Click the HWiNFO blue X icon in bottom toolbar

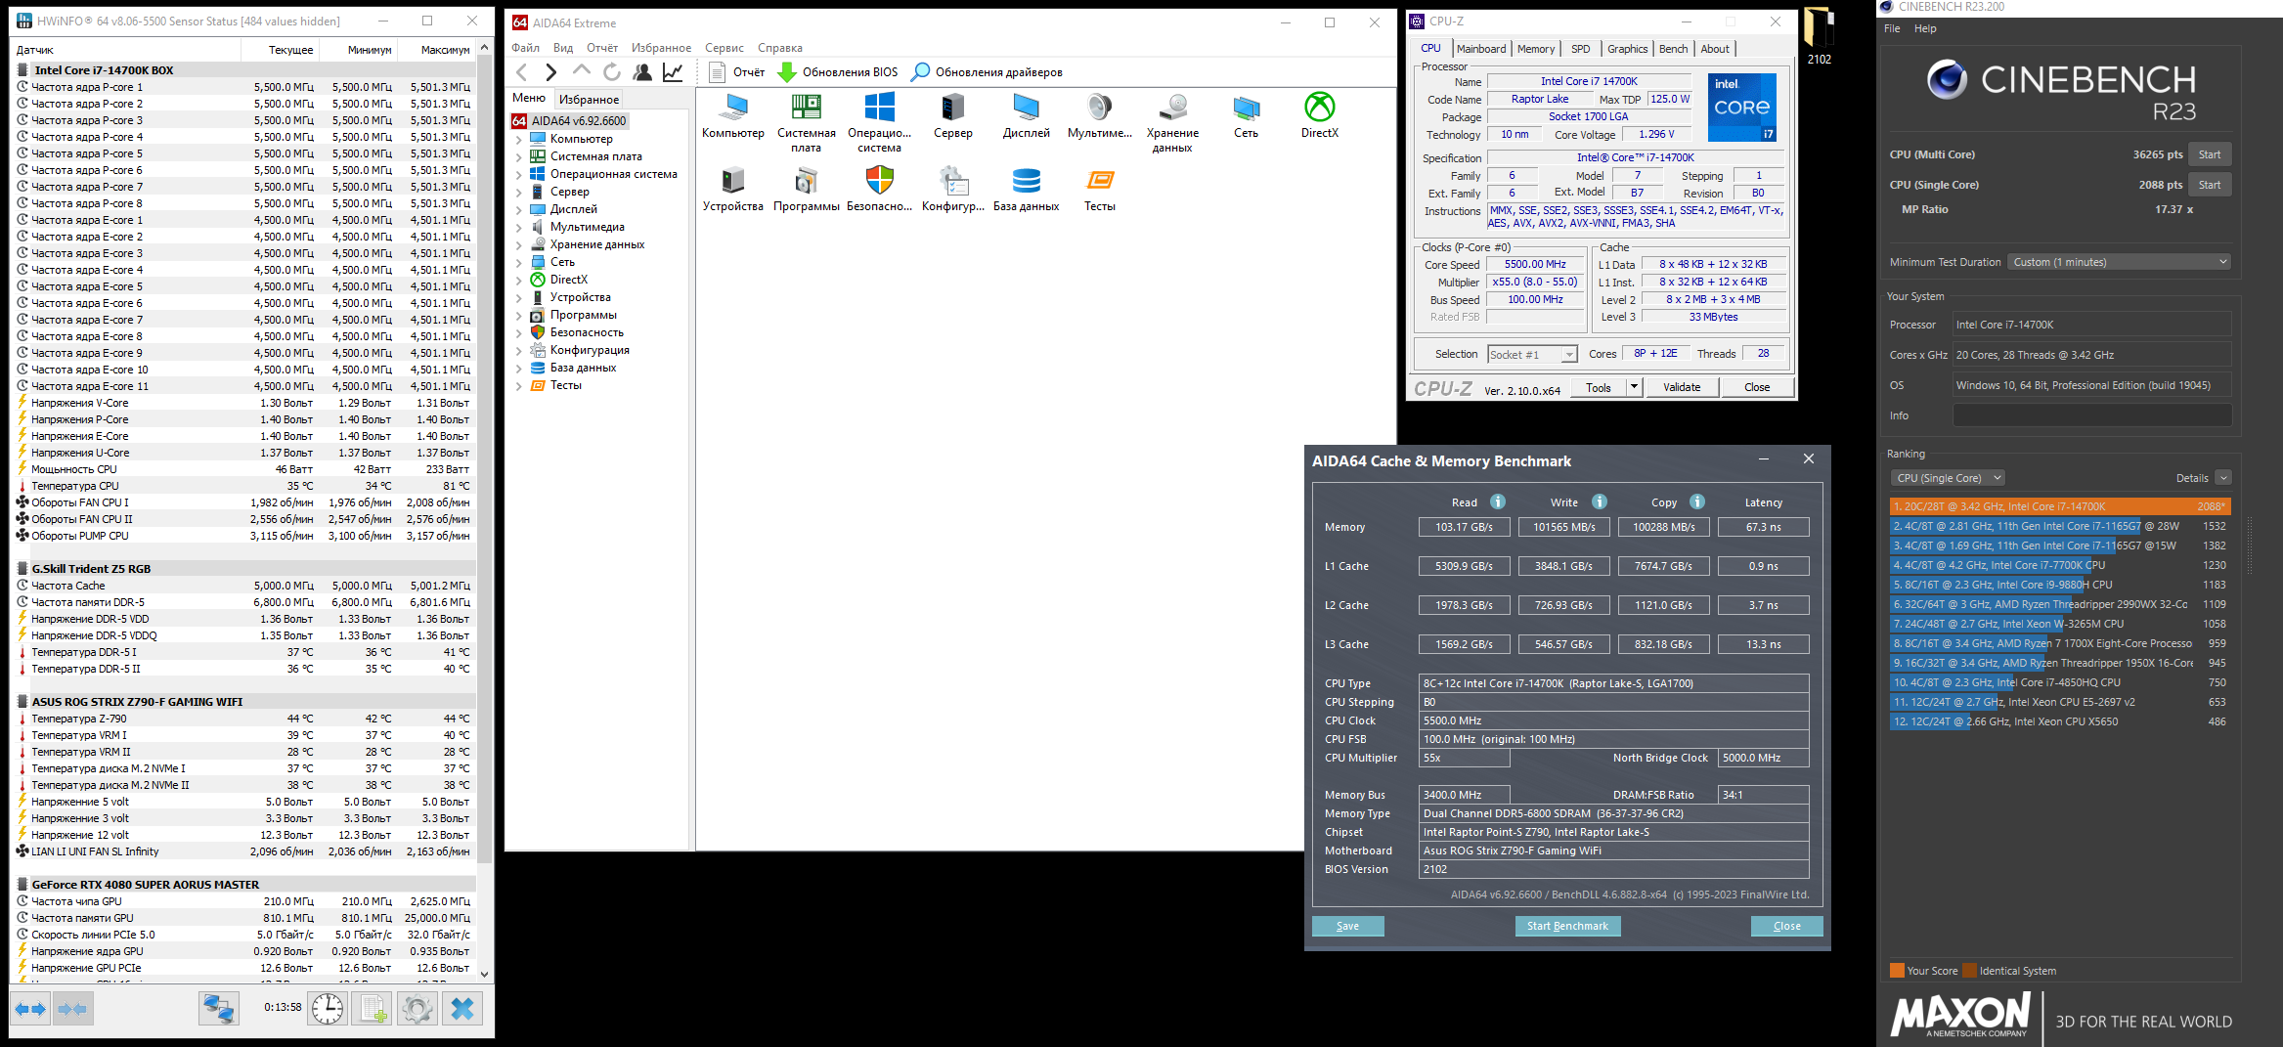click(462, 1008)
